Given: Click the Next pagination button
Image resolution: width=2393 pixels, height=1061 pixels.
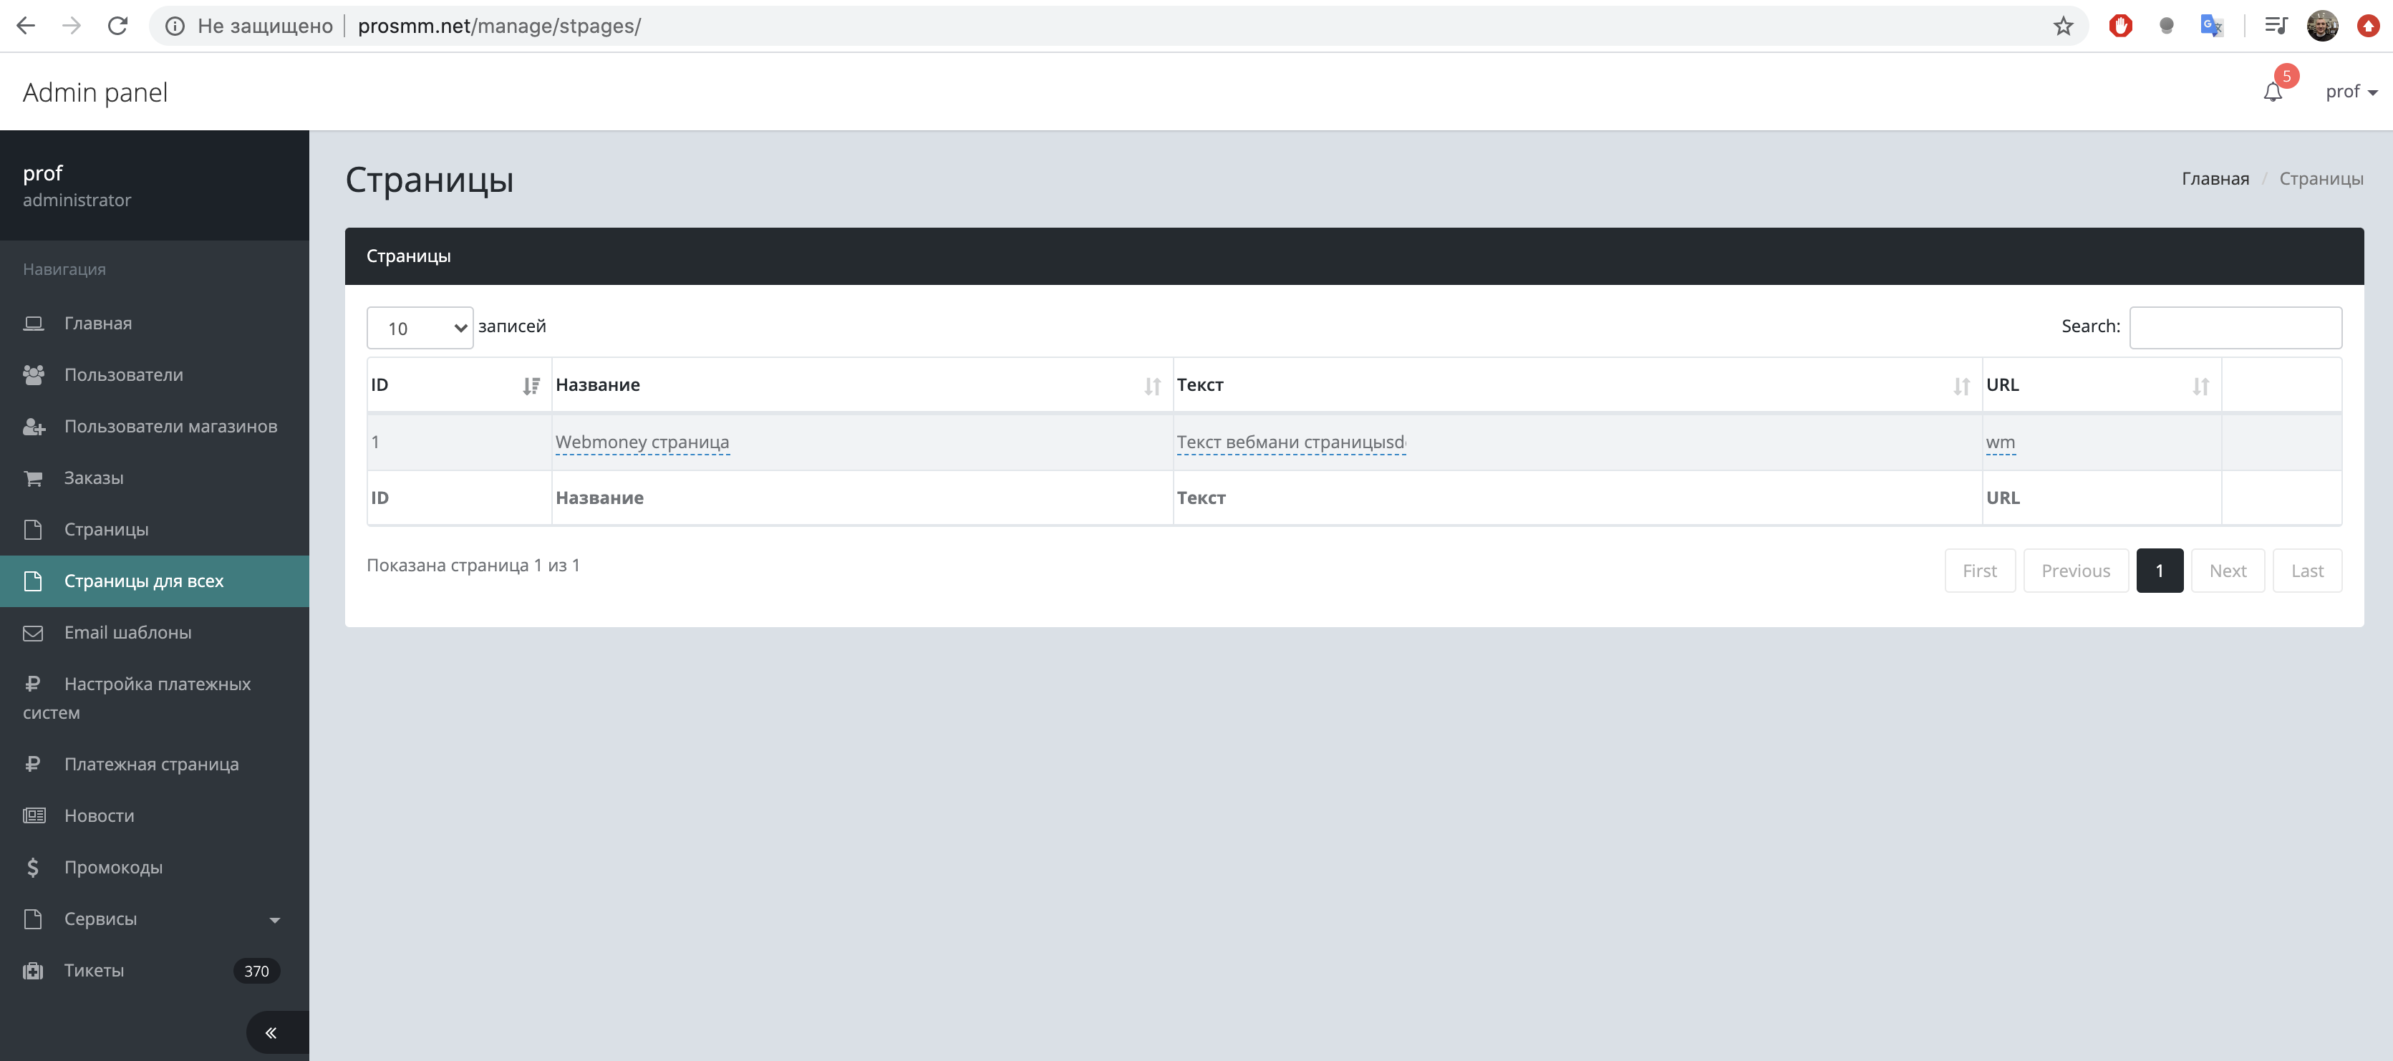Looking at the screenshot, I should (x=2227, y=571).
